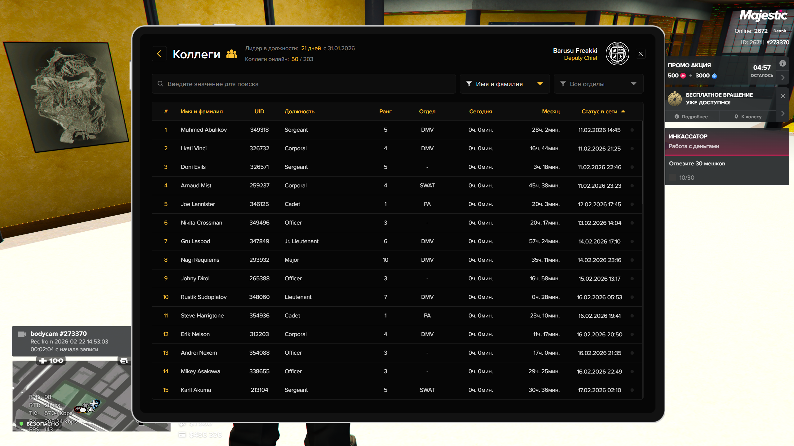Close the colleagues tablet window

pyautogui.click(x=640, y=54)
